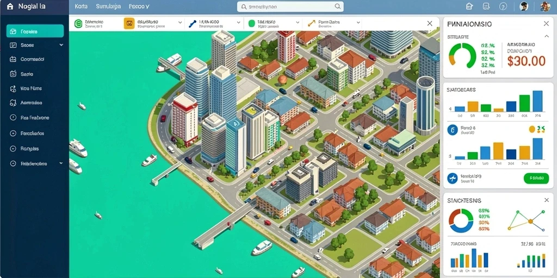Expand the Scoes sidebar chevron

[x=61, y=45]
